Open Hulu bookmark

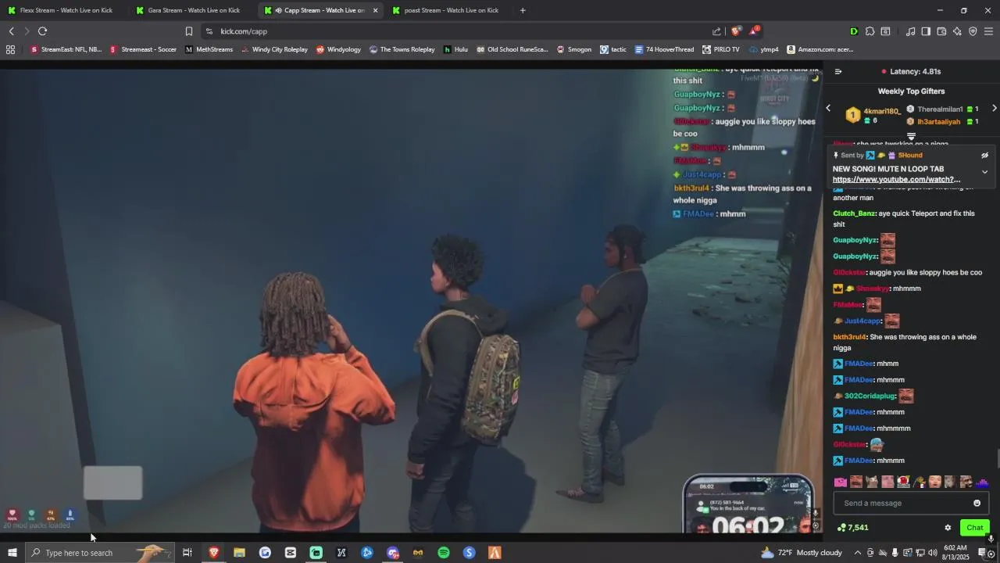455,49
